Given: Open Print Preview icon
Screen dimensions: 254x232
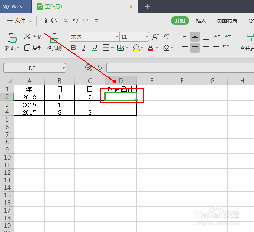Looking at the screenshot, I should click(65, 21).
